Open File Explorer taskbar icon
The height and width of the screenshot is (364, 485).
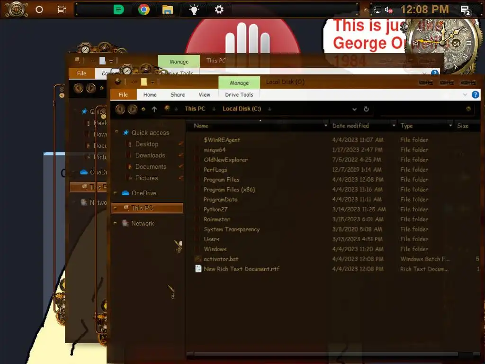pos(167,10)
